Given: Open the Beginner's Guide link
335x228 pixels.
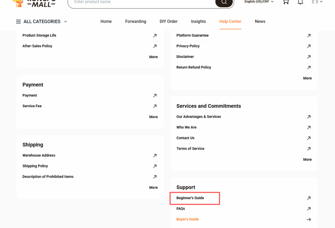Looking at the screenshot, I should point(190,198).
